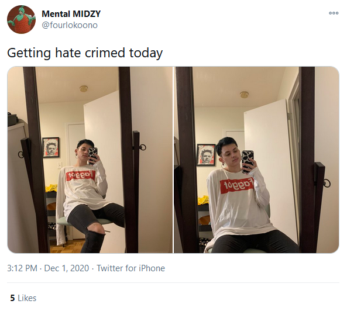Image resolution: width=347 pixels, height=311 pixels.
Task: Open the three-dot more options menu
Action: [x=334, y=13]
